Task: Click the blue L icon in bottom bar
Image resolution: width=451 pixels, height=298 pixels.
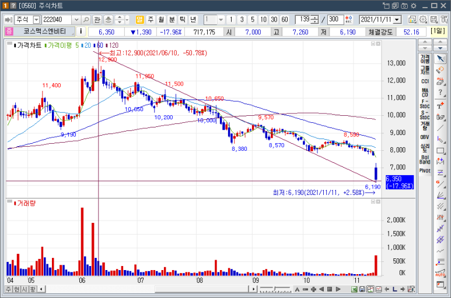Action: 394,289
